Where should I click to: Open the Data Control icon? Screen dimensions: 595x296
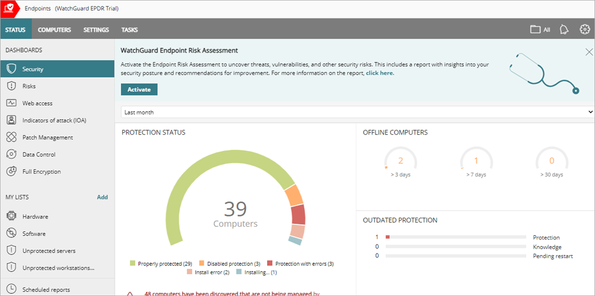[11, 155]
